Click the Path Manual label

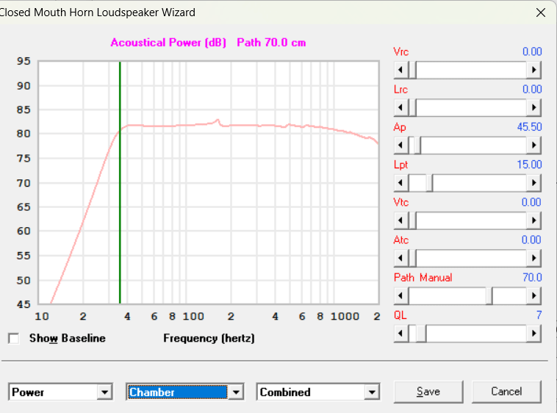(423, 277)
